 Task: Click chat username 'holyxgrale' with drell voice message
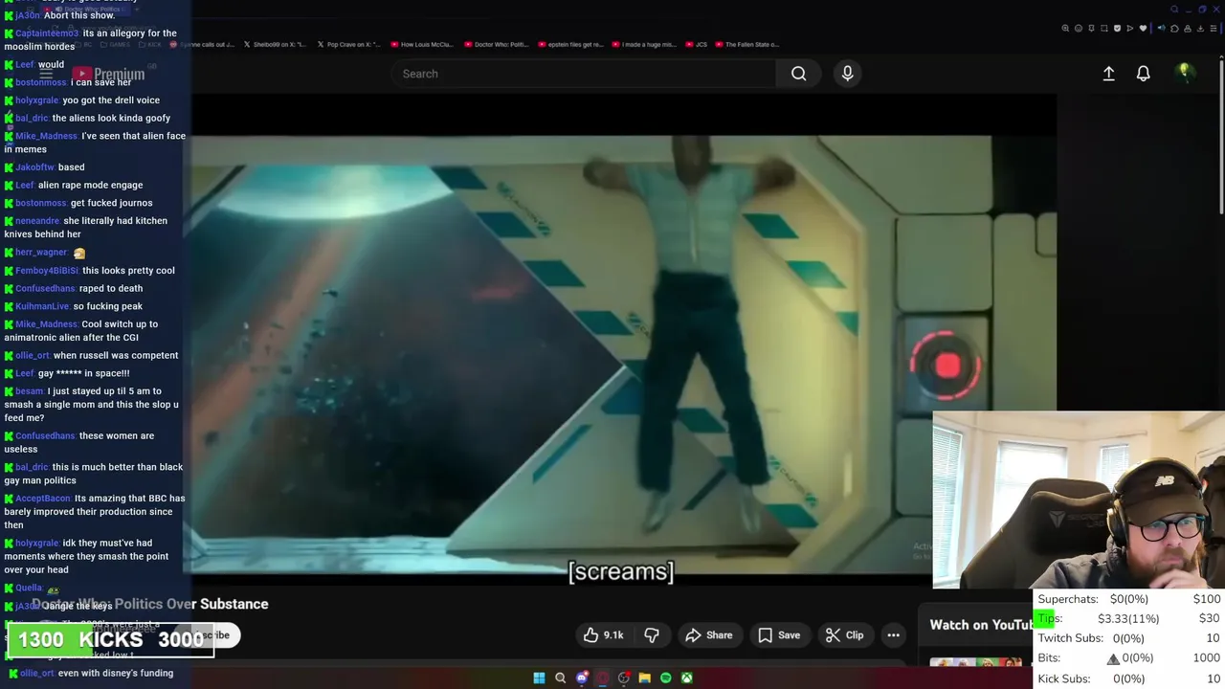(x=37, y=100)
